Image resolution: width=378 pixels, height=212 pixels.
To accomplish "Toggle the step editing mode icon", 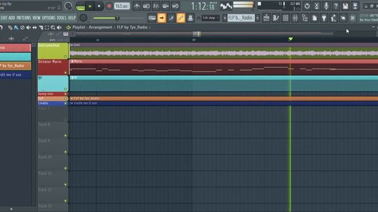I will (x=171, y=18).
